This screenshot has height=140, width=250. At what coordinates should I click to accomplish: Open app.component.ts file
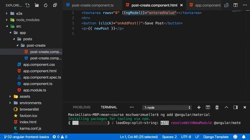(x=31, y=84)
